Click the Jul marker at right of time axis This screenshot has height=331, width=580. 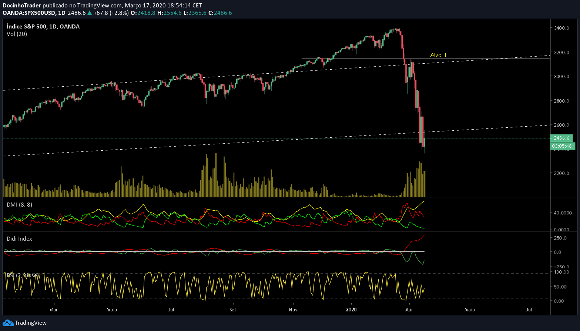click(529, 310)
